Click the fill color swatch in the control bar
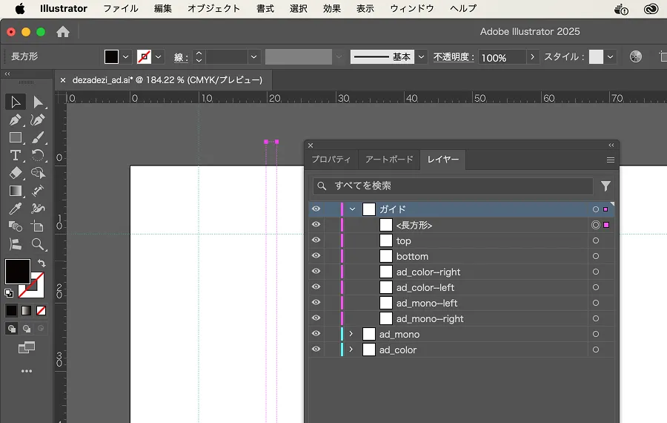The width and height of the screenshot is (667, 423). tap(111, 57)
